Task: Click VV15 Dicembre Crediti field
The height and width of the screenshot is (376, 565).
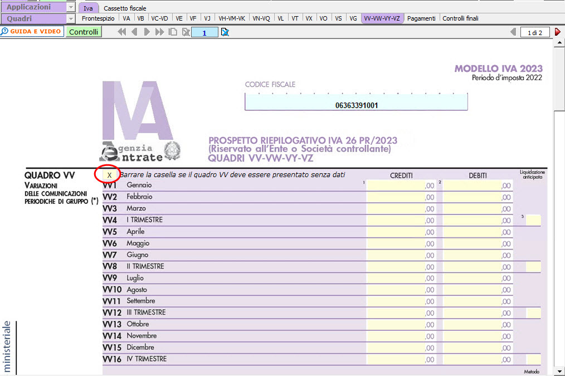Action: [x=401, y=348]
